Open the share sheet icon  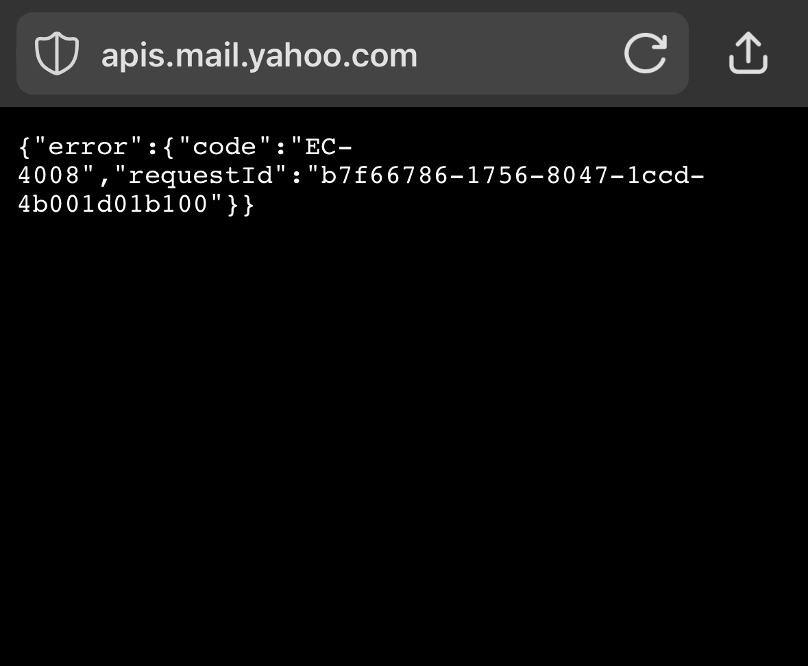748,53
